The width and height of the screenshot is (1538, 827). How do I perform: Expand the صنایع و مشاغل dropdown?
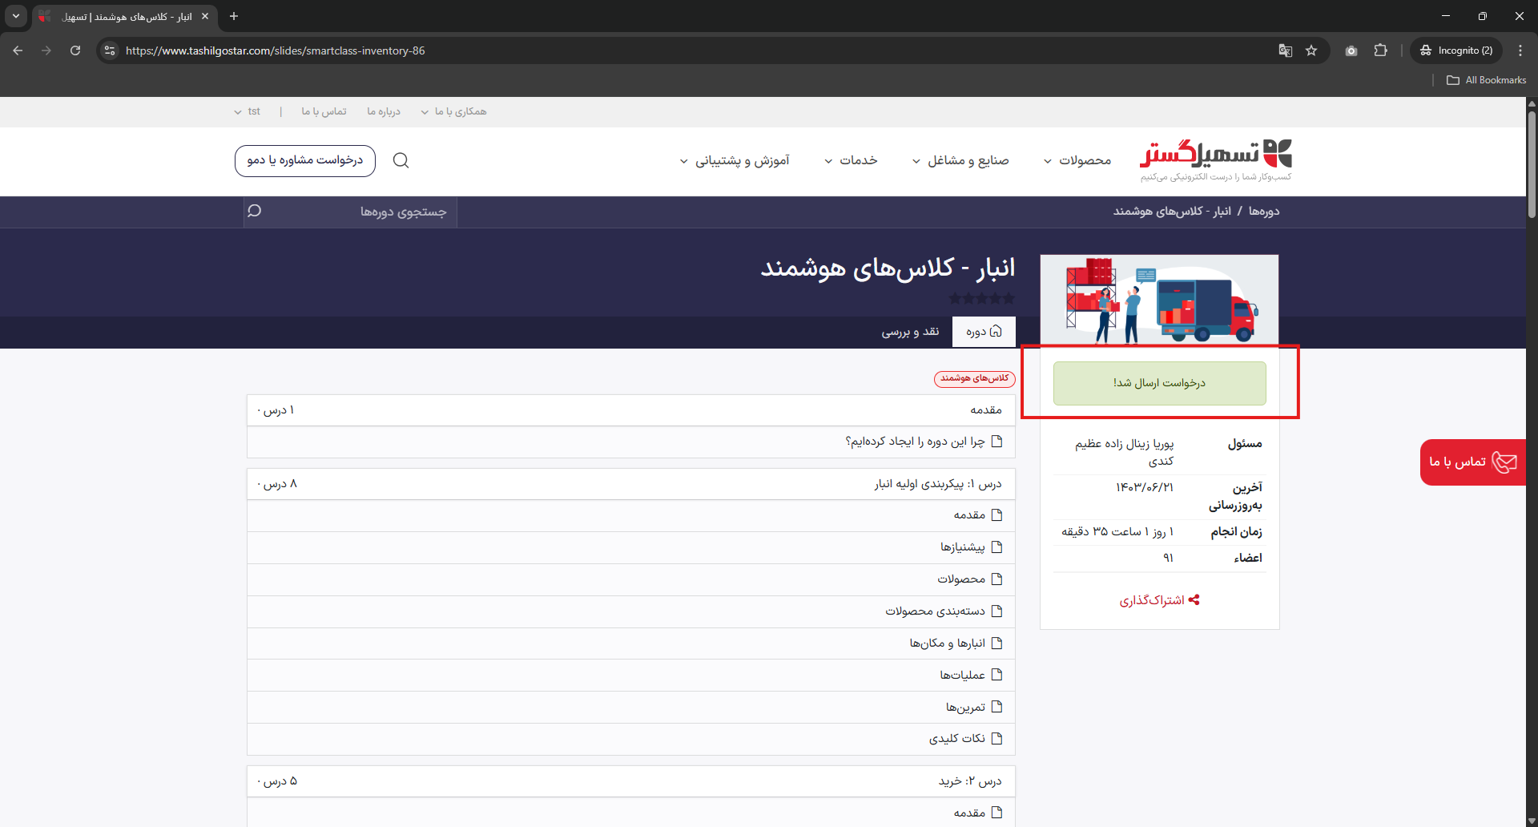point(960,161)
